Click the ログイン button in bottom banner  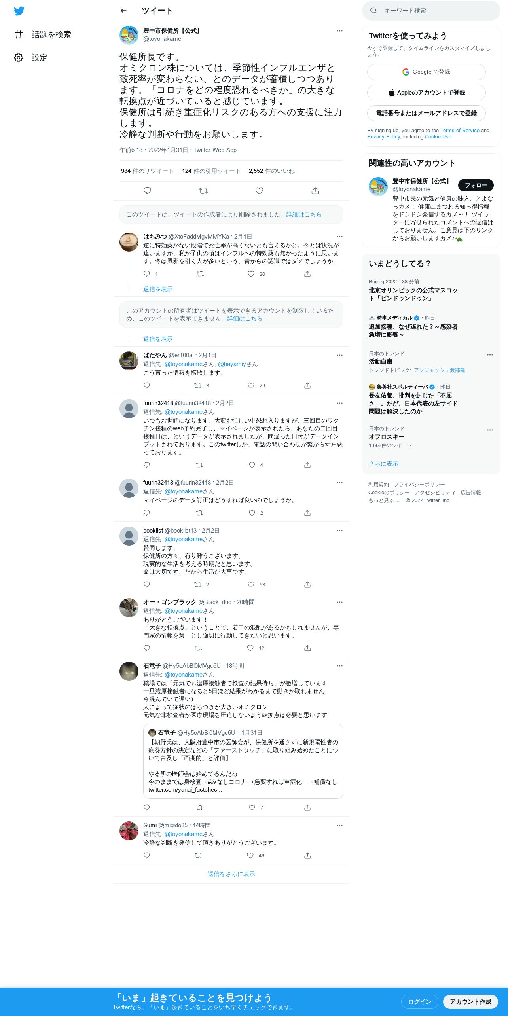point(420,1002)
